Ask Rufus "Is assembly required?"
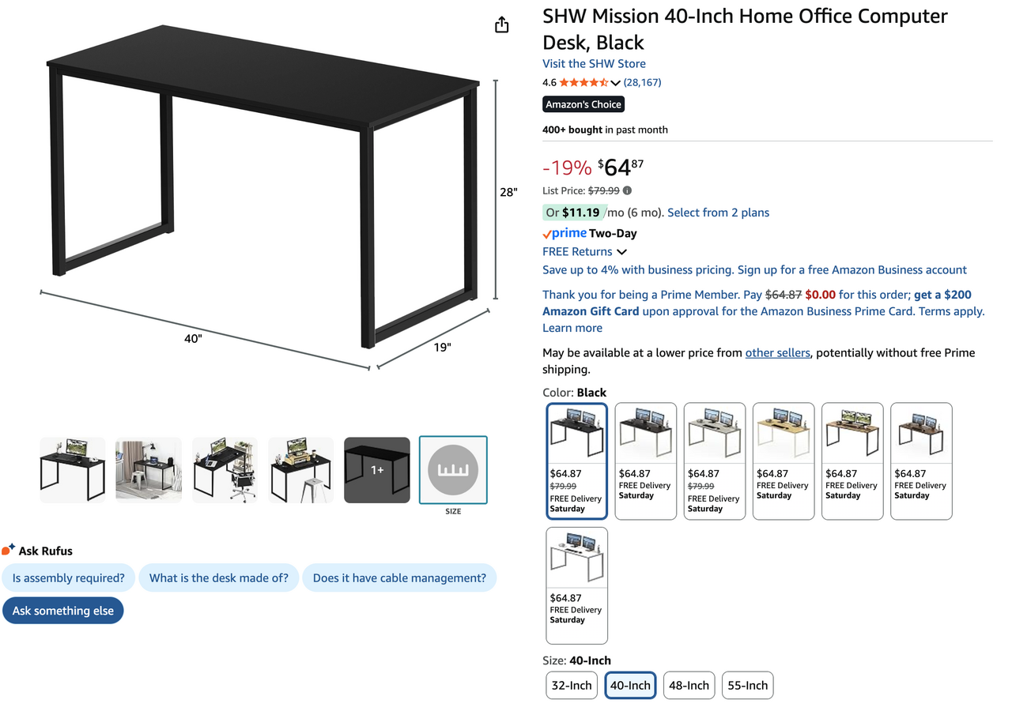 point(69,577)
